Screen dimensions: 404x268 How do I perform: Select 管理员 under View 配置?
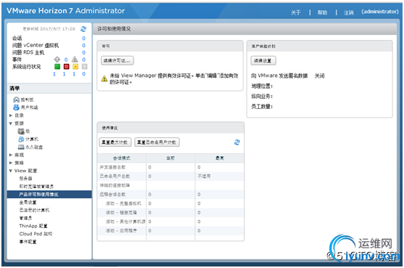[26, 218]
